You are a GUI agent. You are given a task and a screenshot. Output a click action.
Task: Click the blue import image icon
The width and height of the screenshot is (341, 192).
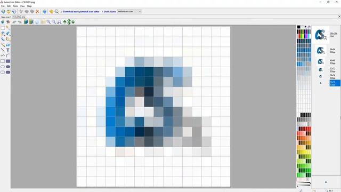click(x=45, y=11)
